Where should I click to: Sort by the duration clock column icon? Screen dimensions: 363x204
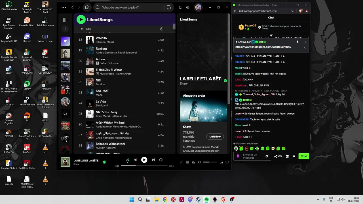click(x=162, y=29)
